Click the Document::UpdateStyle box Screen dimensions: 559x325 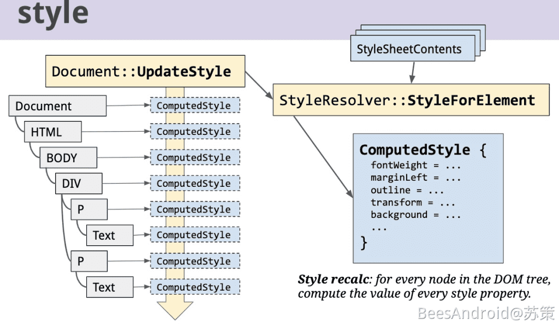point(145,72)
